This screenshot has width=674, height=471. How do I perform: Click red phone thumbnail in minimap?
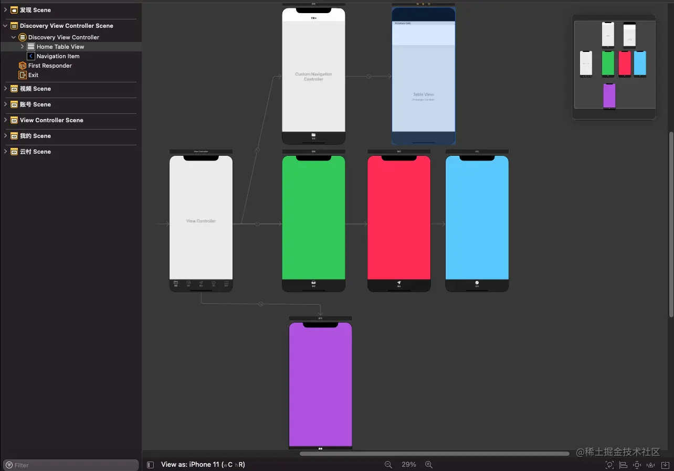625,63
